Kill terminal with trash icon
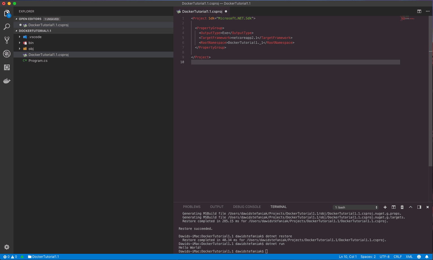433x260 pixels. click(402, 207)
